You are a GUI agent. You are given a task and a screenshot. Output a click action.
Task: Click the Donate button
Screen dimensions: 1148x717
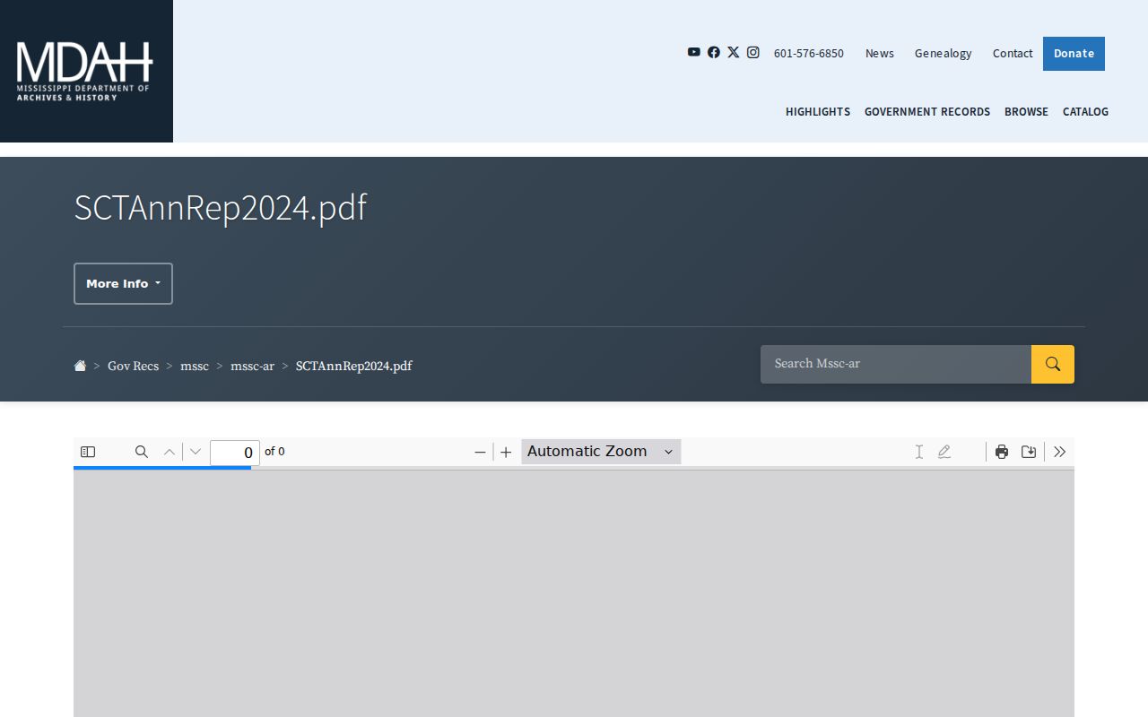coord(1074,54)
